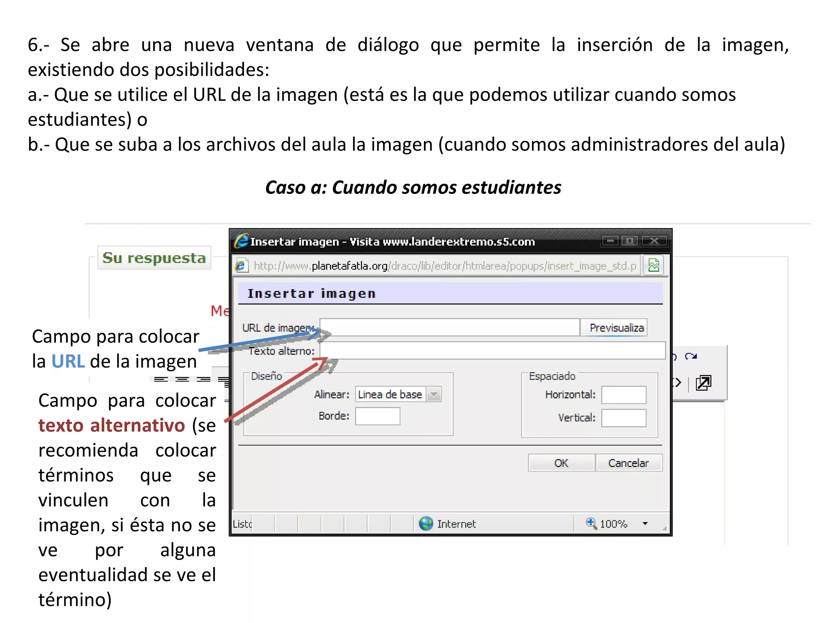Image resolution: width=830 pixels, height=623 pixels.
Task: Click the 'Insertar imagen' dialog heading
Action: pos(312,293)
